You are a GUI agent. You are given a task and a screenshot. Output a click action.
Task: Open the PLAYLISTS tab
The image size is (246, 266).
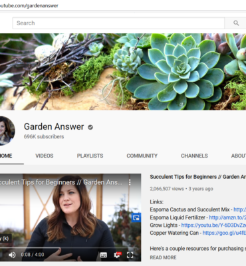(90, 156)
